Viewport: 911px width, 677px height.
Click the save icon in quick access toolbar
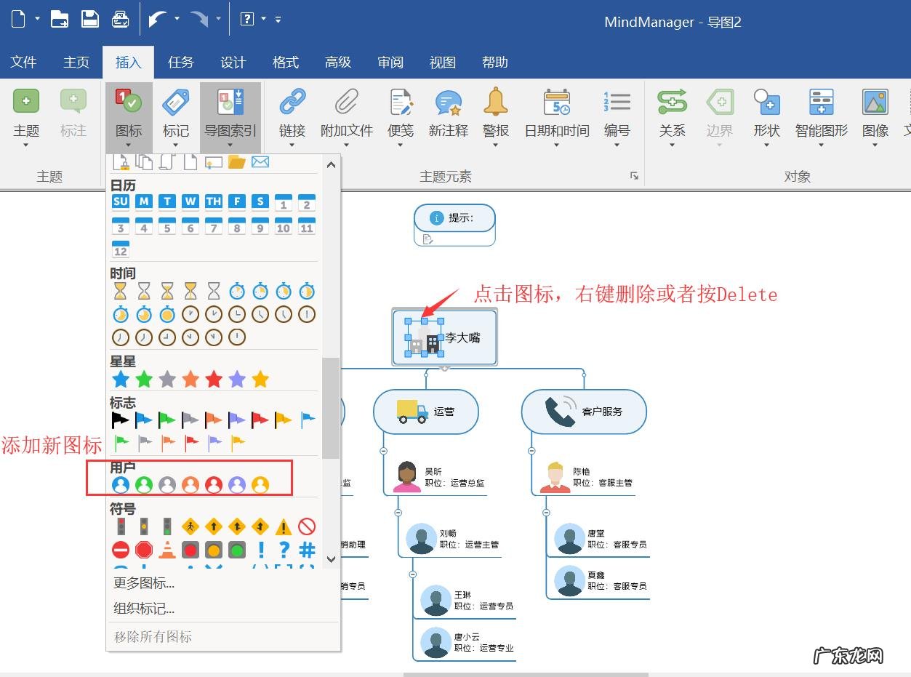click(90, 20)
